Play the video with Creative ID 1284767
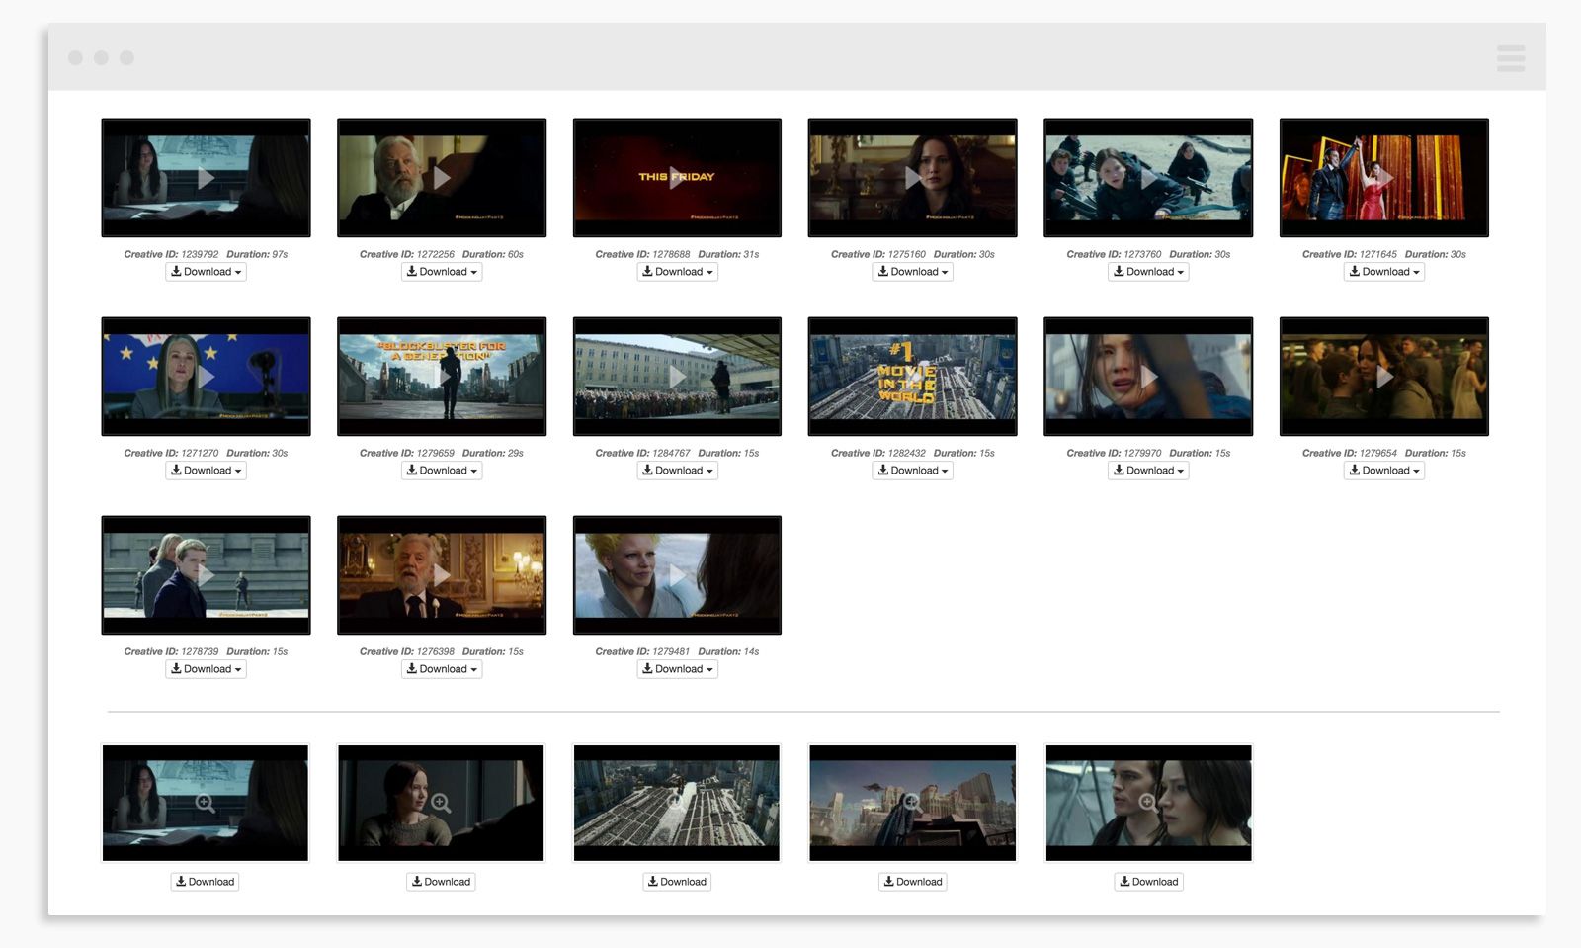Image resolution: width=1581 pixels, height=948 pixels. (677, 377)
